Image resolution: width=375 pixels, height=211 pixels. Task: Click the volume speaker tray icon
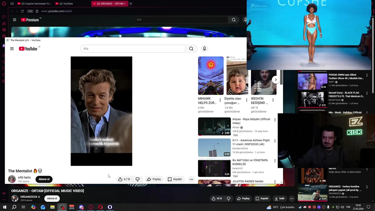coord(342,207)
